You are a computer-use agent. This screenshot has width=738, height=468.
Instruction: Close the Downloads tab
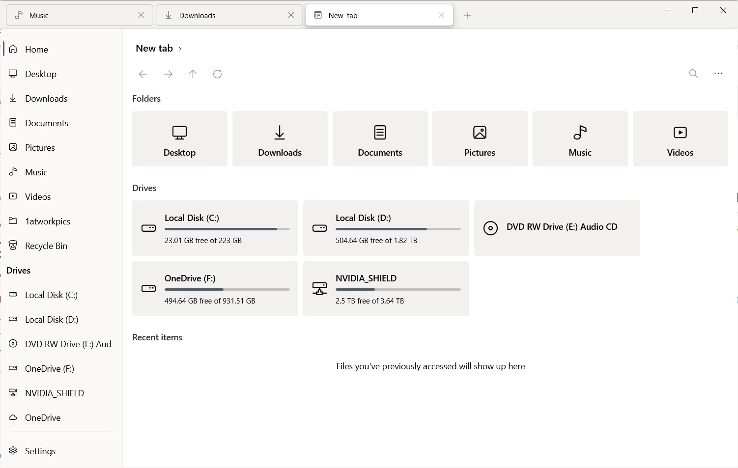[291, 15]
